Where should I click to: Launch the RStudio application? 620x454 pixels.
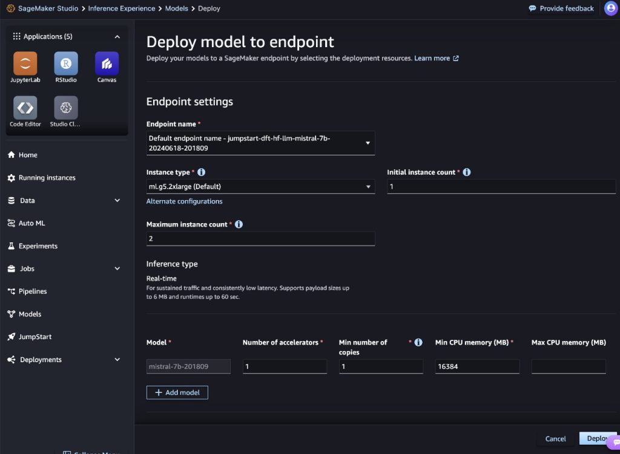(66, 63)
